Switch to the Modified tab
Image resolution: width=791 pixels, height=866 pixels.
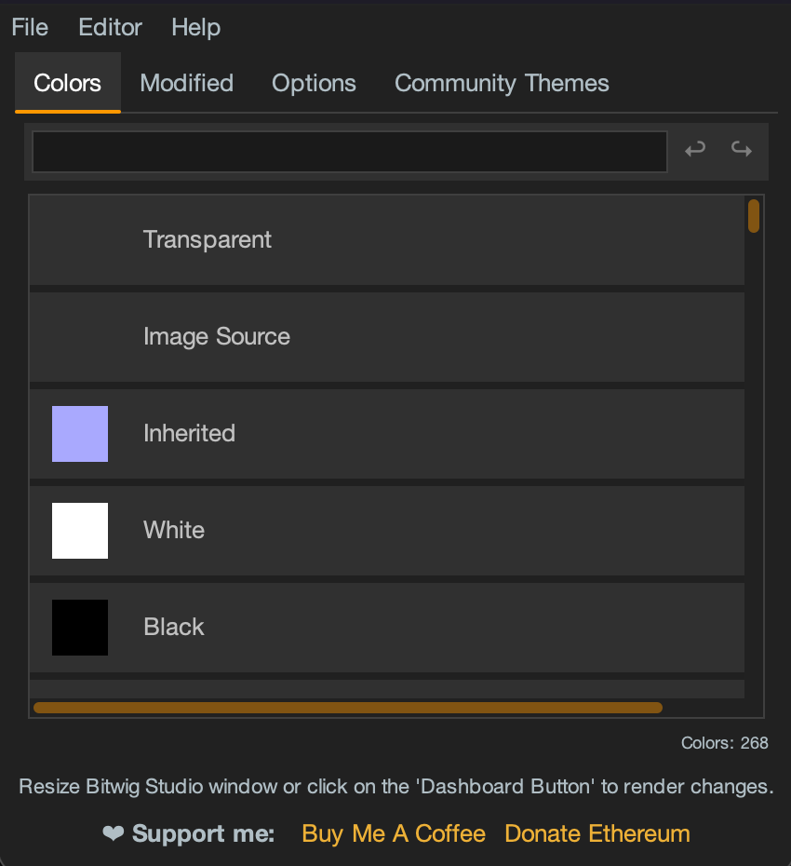[x=186, y=83]
